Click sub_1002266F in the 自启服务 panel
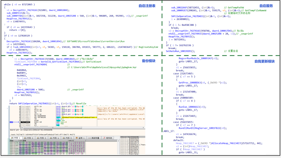281x158 pixels. [x=180, y=7]
